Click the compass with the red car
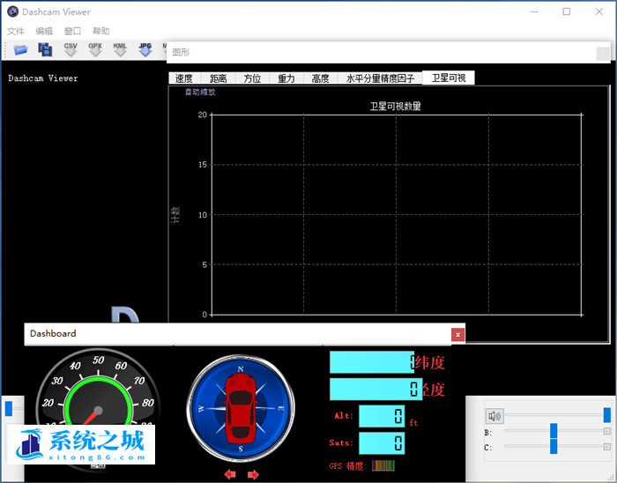This screenshot has height=483, width=617. (x=241, y=408)
